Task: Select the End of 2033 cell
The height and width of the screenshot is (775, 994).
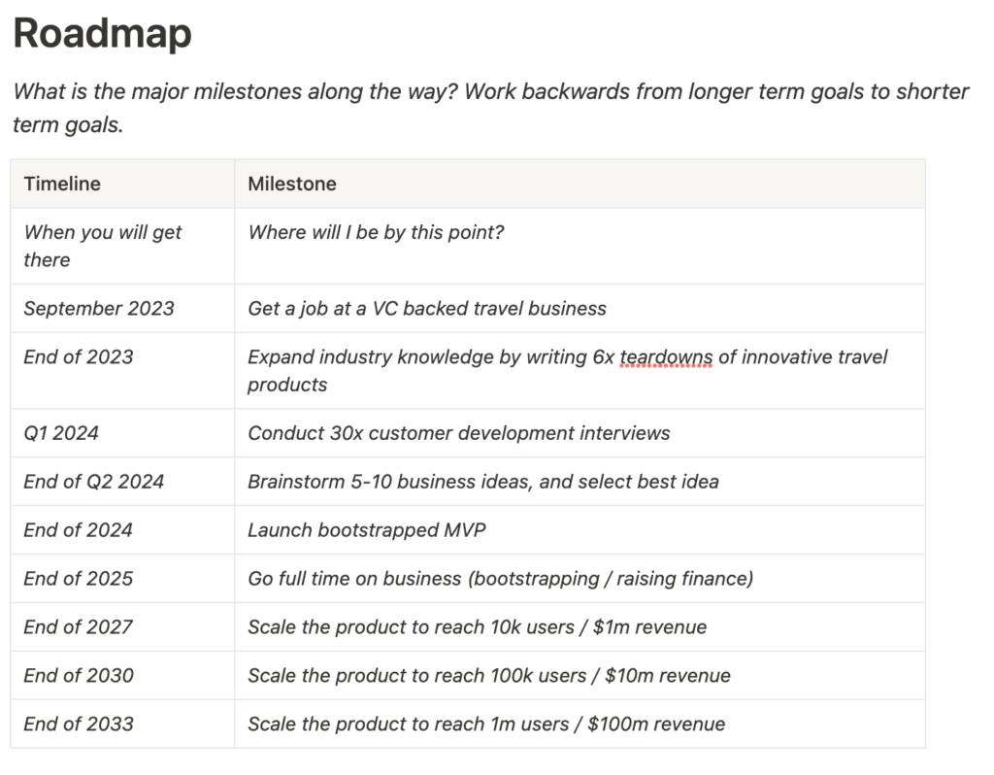Action: (x=79, y=724)
